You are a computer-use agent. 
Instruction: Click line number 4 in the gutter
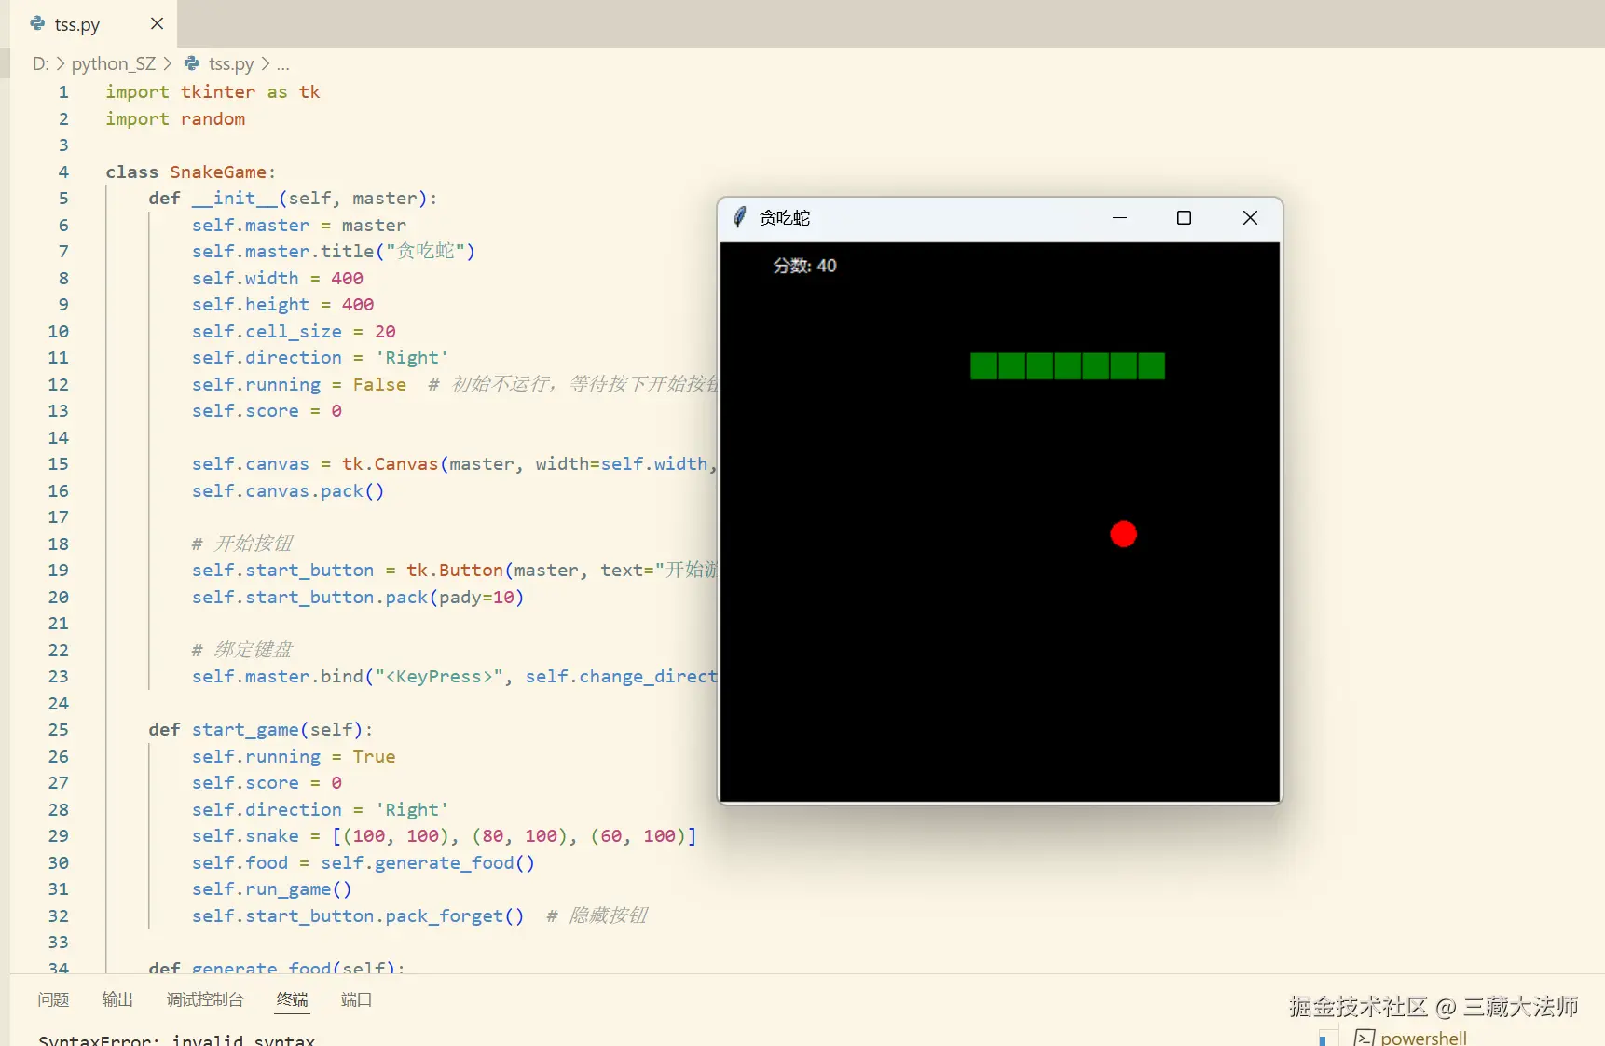pos(63,172)
